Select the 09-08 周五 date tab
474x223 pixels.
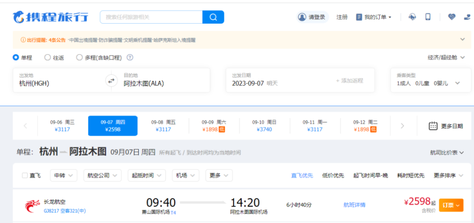(163, 126)
